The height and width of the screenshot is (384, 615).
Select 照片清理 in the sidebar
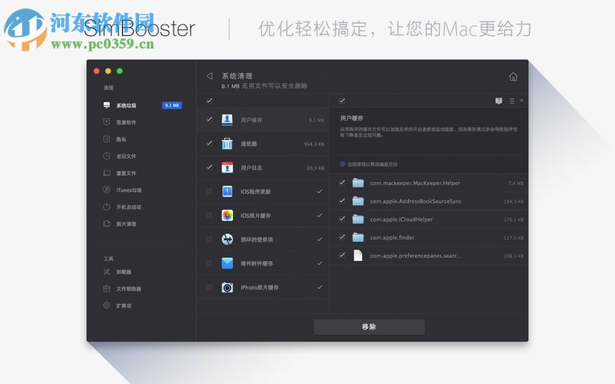pyautogui.click(x=126, y=223)
